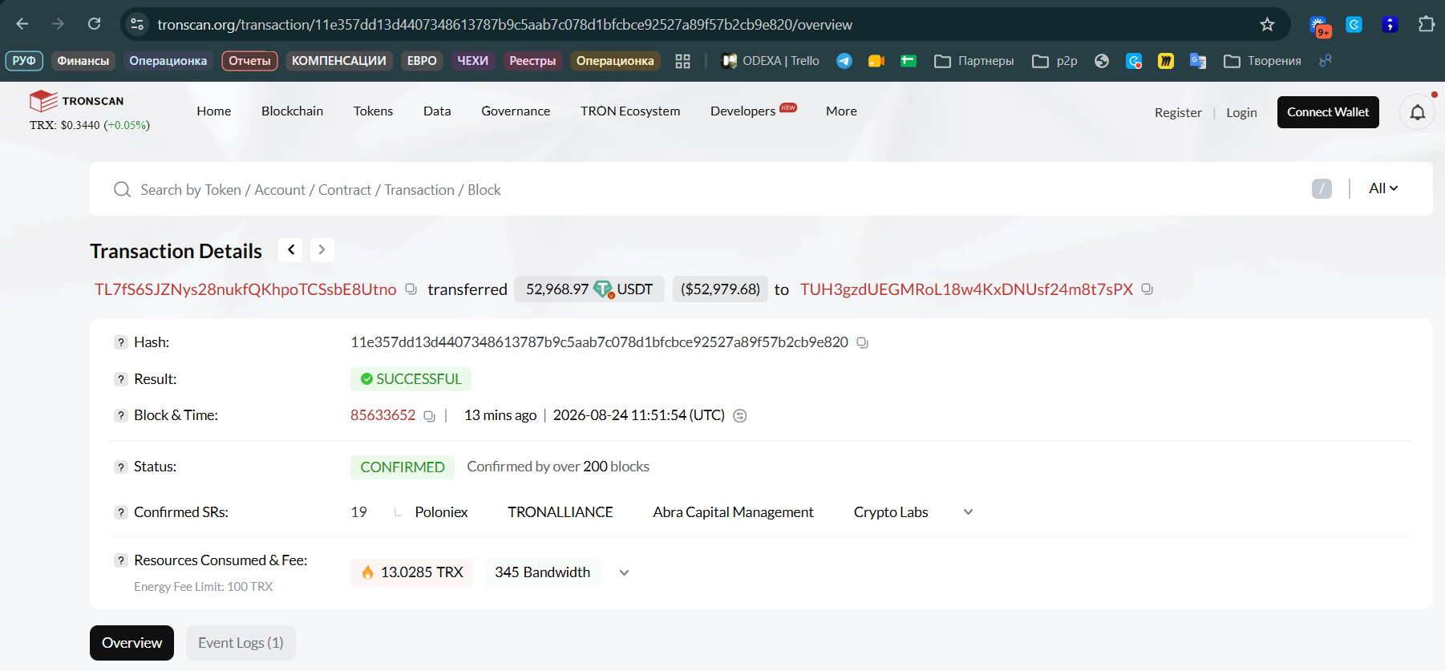The height and width of the screenshot is (671, 1445).
Task: Open the p2p bookmark folder
Action: coord(1054,61)
